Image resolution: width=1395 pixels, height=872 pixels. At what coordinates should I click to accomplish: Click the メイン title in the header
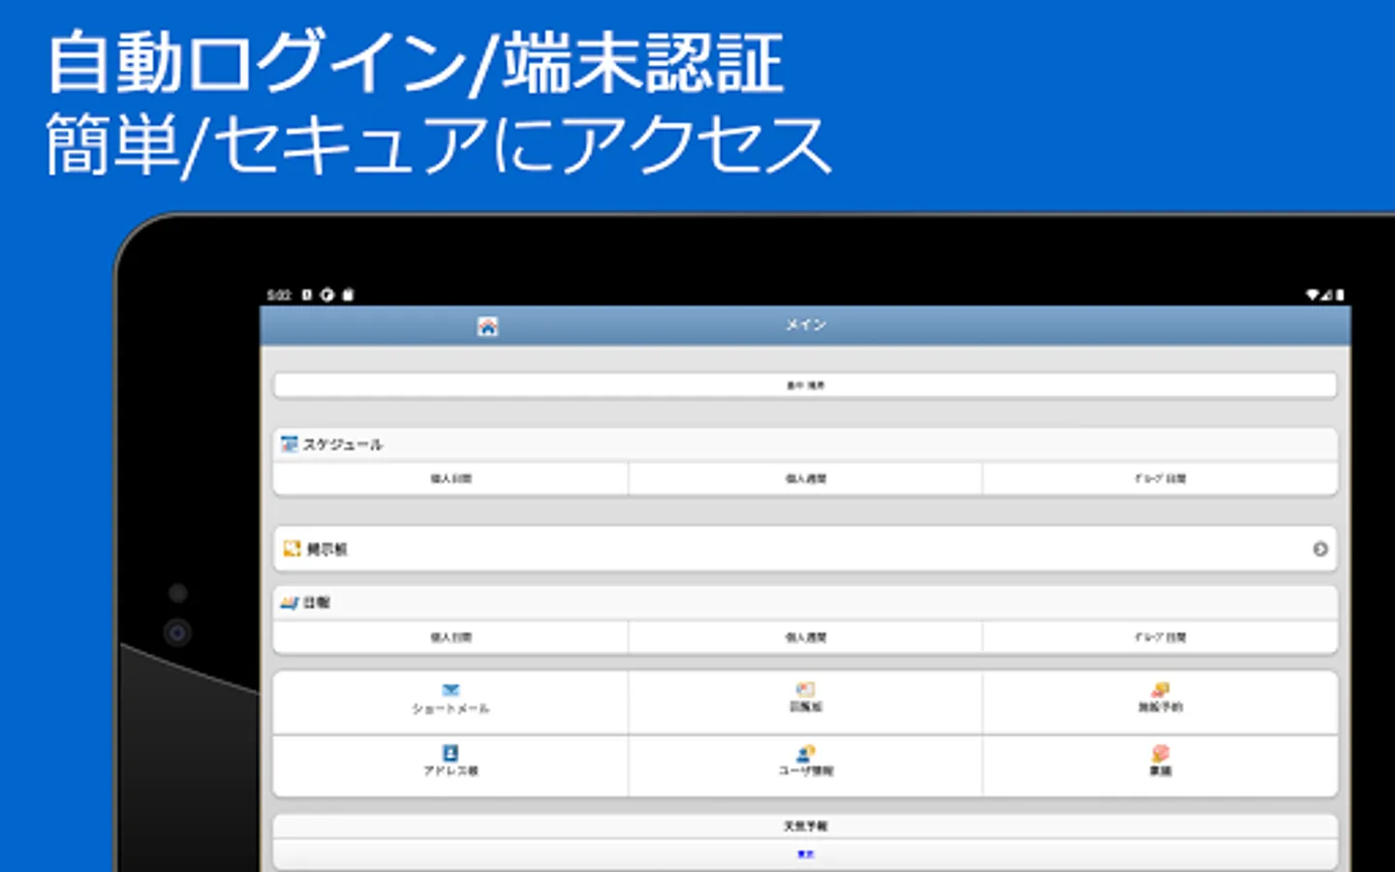pyautogui.click(x=806, y=325)
